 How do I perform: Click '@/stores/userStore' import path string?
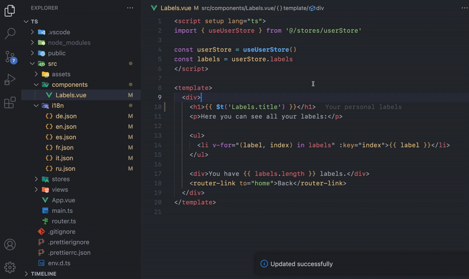[324, 30]
